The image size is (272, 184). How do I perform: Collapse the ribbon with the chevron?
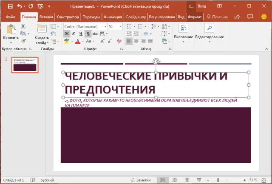[266, 49]
